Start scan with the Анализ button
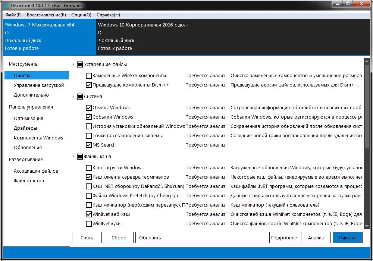373x261 pixels. (316, 238)
